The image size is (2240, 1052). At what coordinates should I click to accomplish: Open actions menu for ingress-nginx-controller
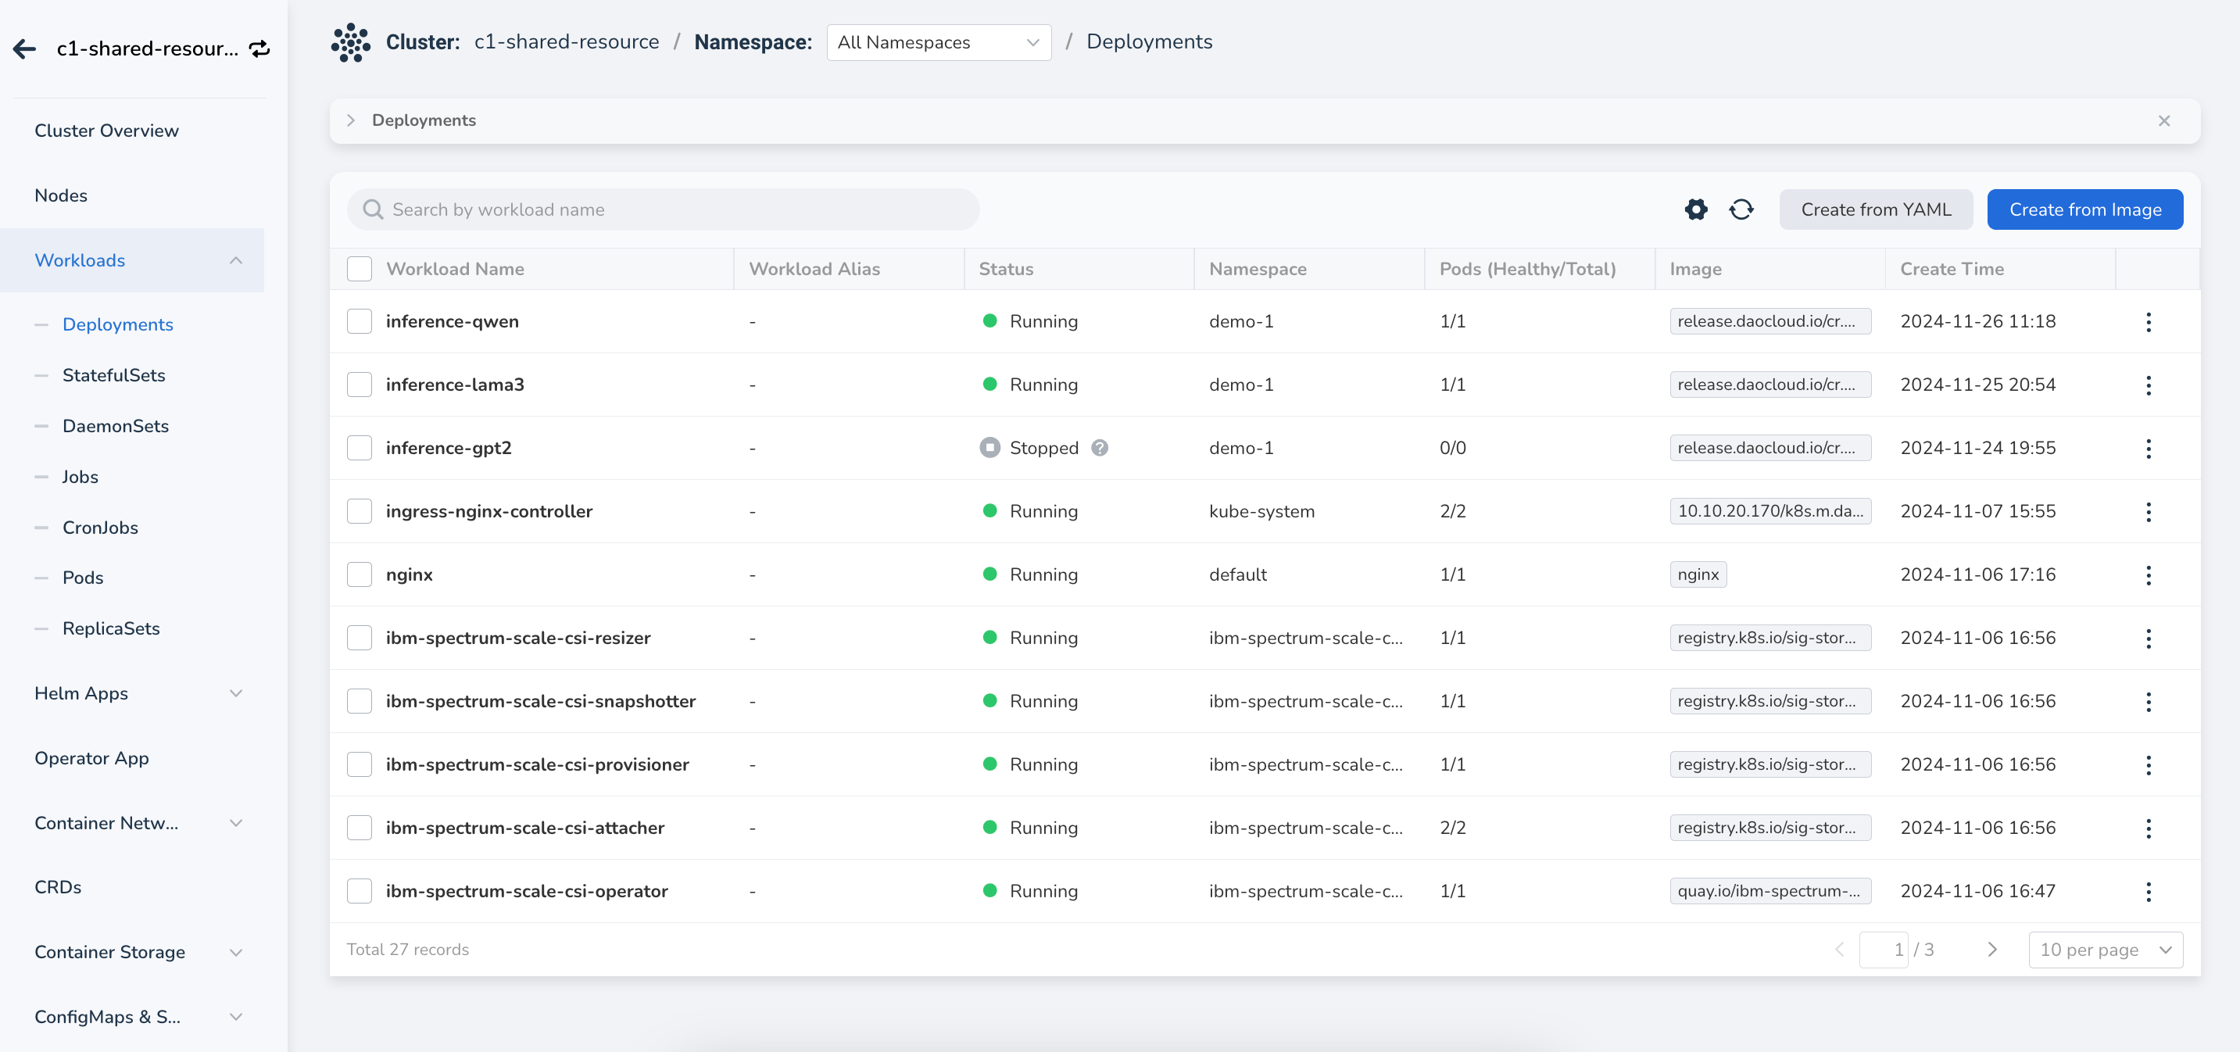pos(2148,512)
